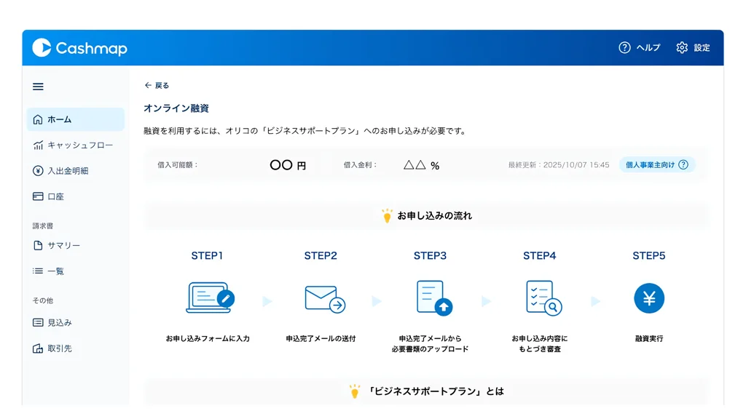Go back using the 戻る link

coord(157,86)
